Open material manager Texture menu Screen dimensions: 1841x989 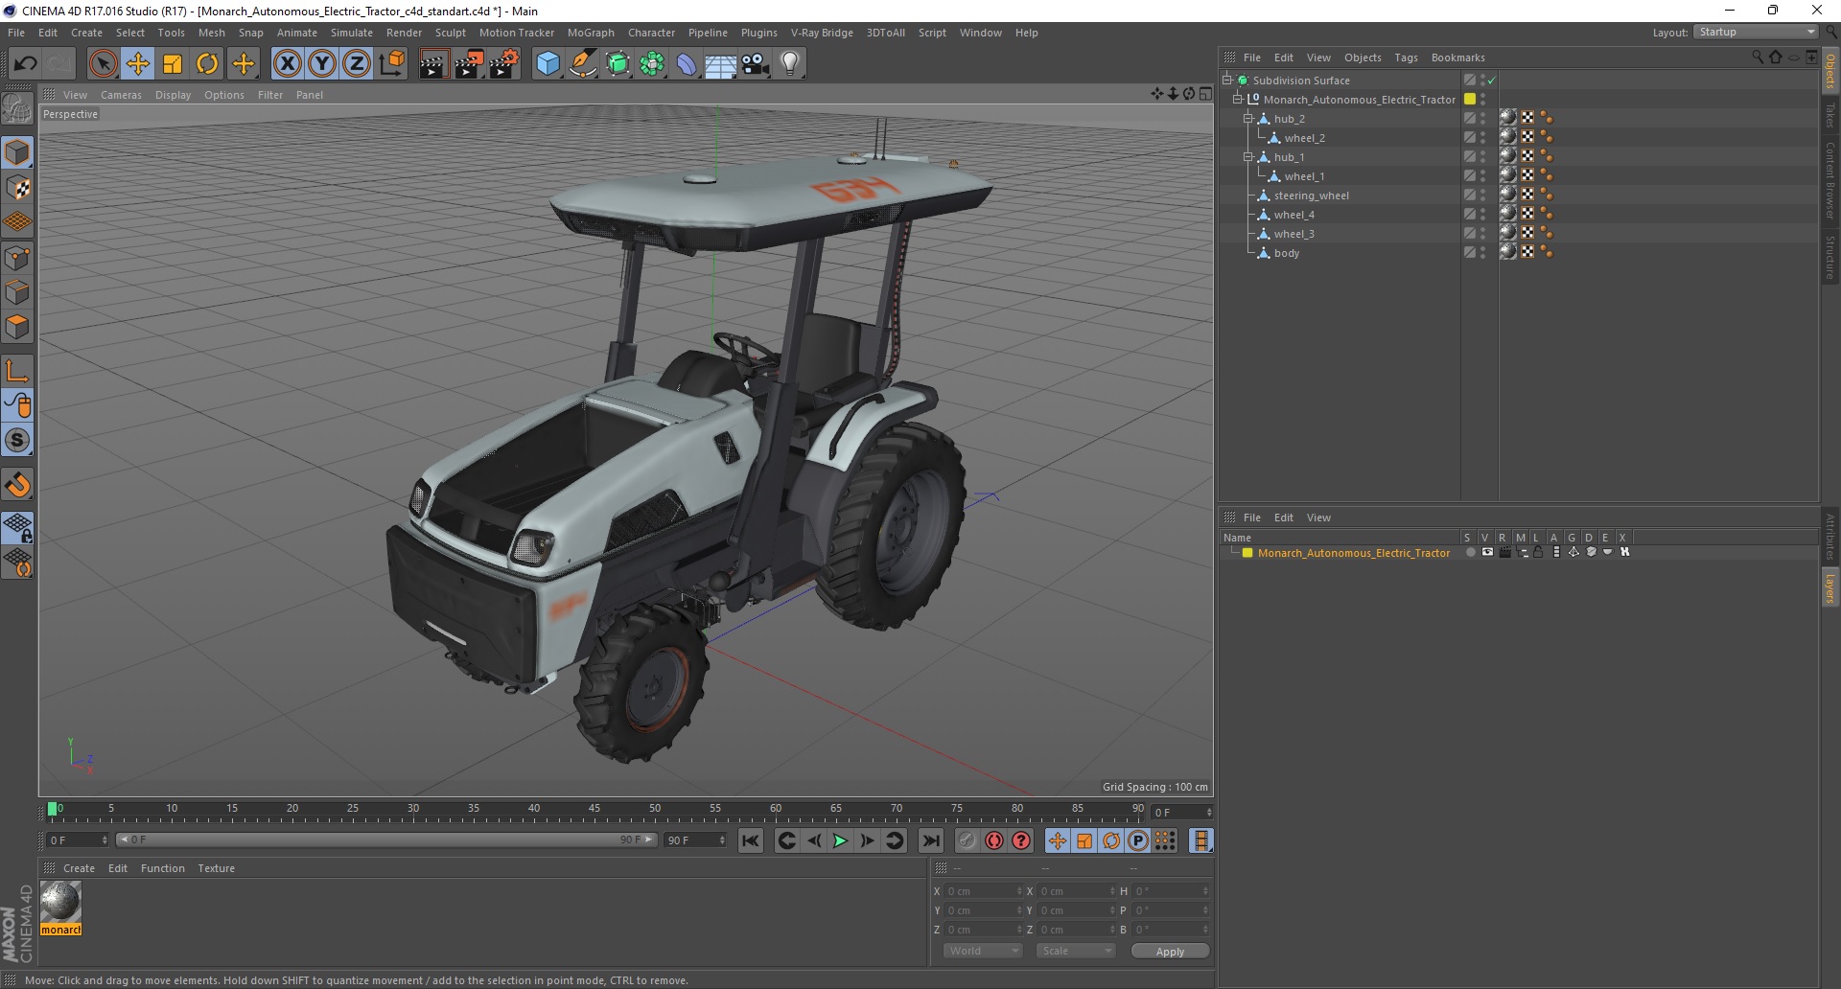(216, 868)
